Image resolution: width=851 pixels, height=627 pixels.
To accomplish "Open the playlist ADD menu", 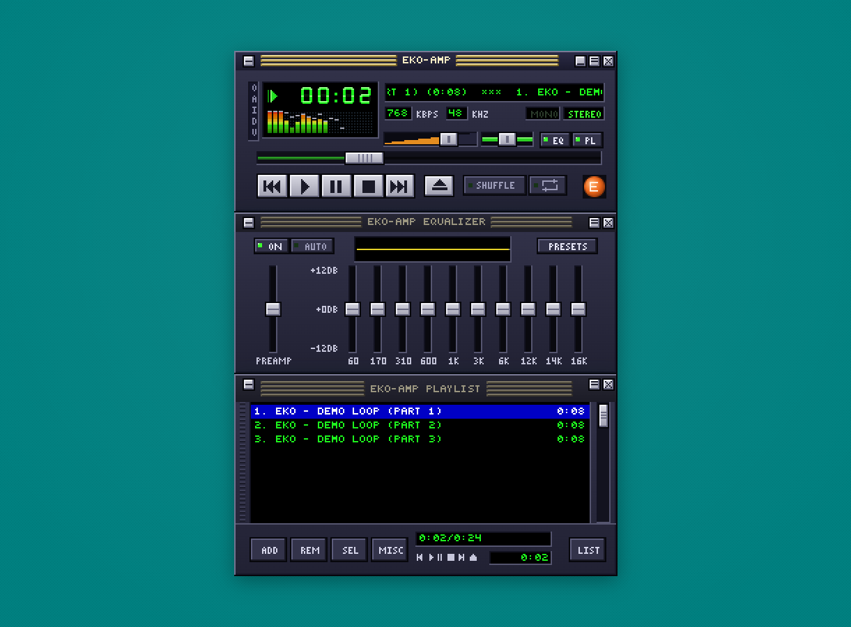I will [x=269, y=550].
